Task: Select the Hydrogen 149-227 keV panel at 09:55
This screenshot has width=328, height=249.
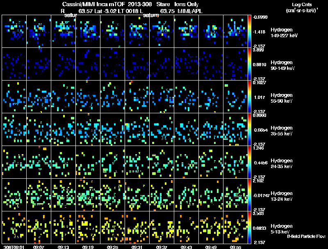Action: (235, 31)
